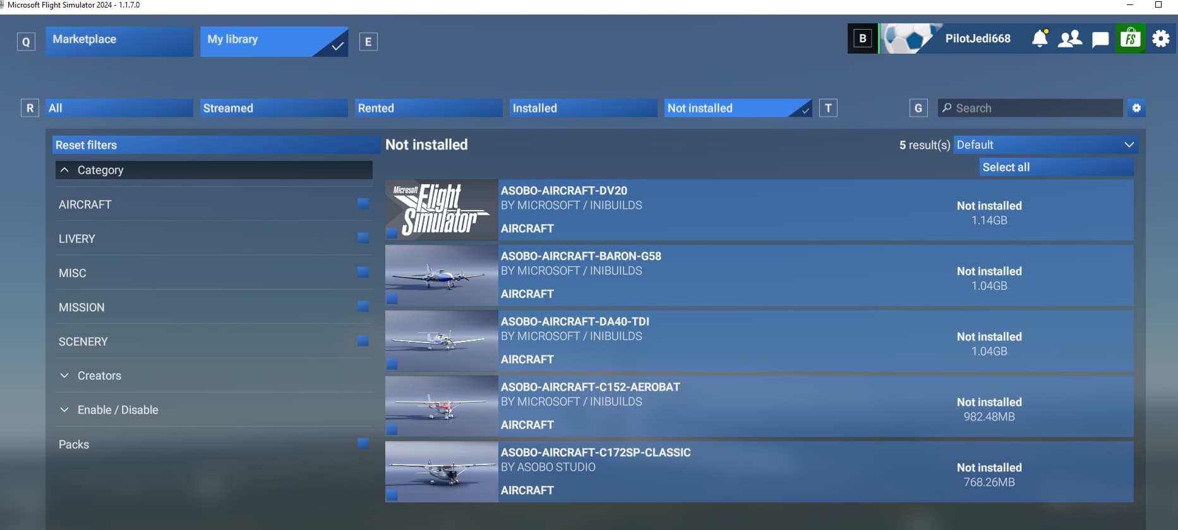Check the ASOBO-AIRCRAFT-BARON-G58 selection box
This screenshot has height=530, width=1178.
point(392,298)
